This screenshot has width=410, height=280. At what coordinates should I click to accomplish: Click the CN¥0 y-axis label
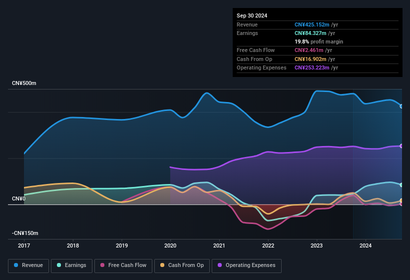point(18,199)
